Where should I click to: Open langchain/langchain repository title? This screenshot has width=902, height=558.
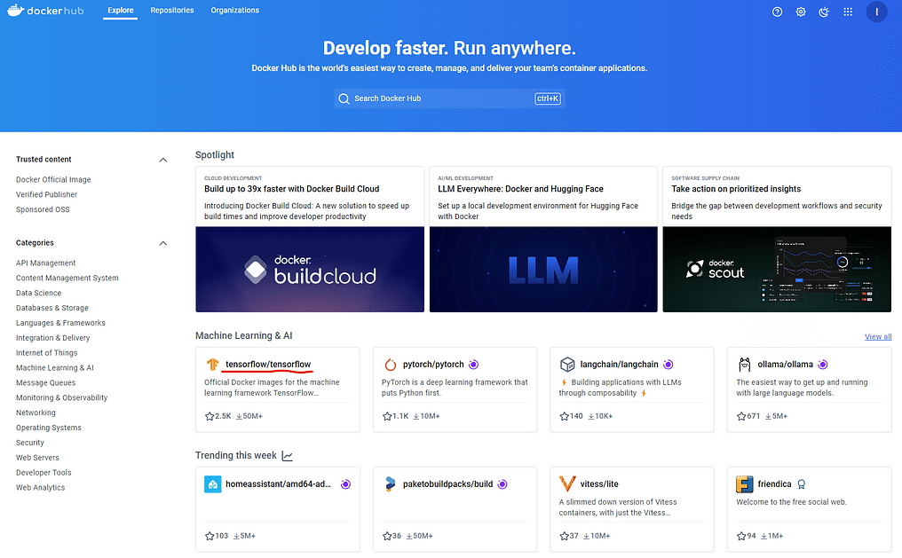pos(619,365)
